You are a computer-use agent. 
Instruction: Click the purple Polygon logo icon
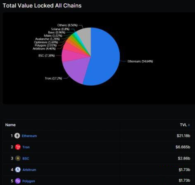click(x=18, y=181)
